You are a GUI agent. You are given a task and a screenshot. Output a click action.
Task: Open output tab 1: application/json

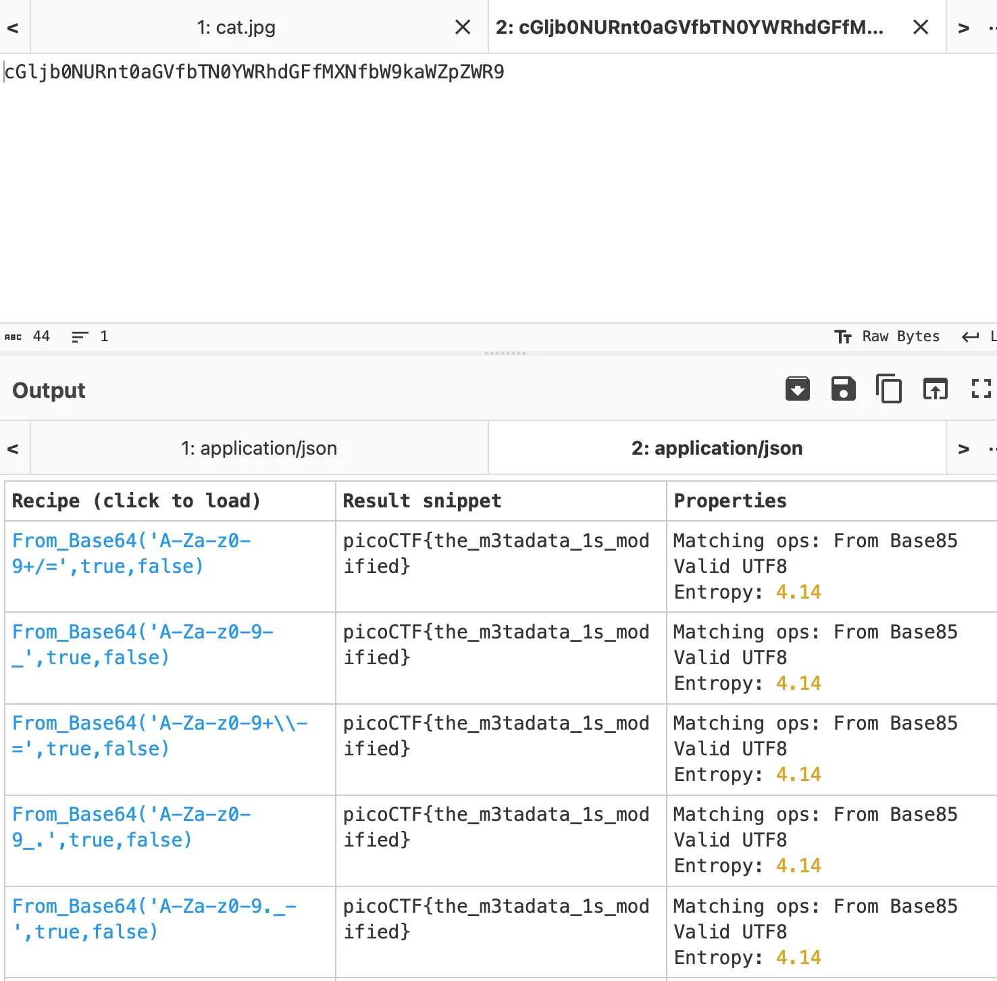[259, 449]
